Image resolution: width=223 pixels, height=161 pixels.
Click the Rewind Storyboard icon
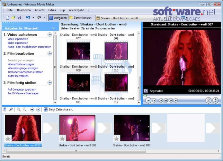[32, 109]
